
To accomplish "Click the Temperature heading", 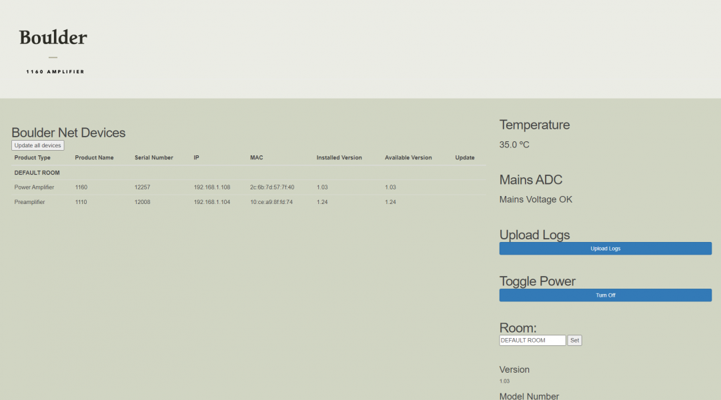I will (x=534, y=125).
